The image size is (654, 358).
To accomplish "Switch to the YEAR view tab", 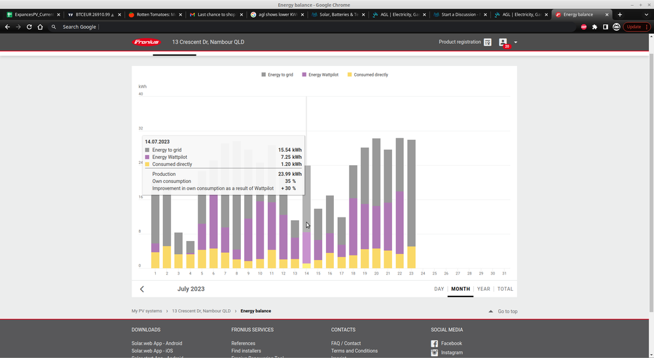I will [x=483, y=289].
